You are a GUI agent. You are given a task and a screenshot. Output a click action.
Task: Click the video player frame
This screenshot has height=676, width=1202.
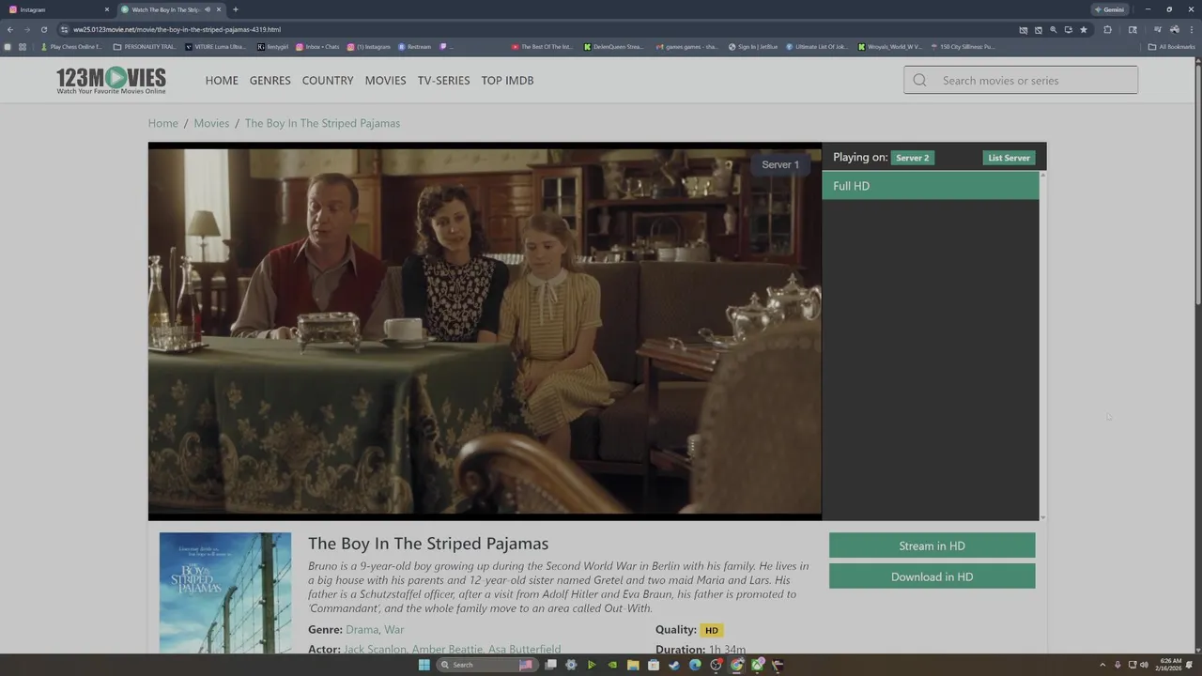[x=485, y=330]
